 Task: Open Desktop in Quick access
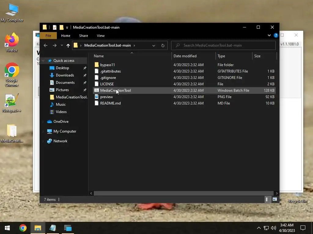click(62, 68)
